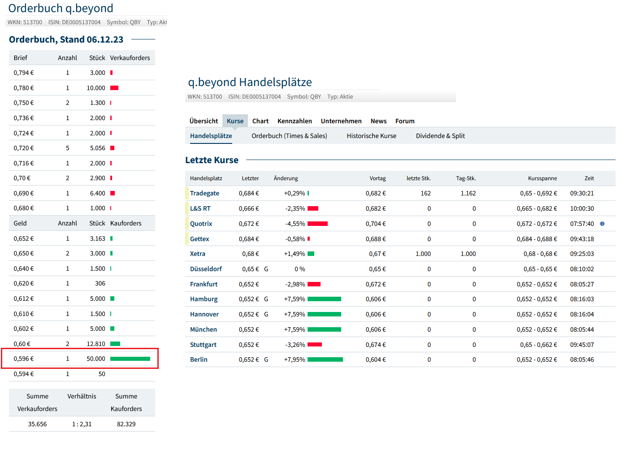Image resolution: width=642 pixels, height=450 pixels.
Task: Open Orderbuch (Times & Sales) sub-tab
Action: (289, 136)
